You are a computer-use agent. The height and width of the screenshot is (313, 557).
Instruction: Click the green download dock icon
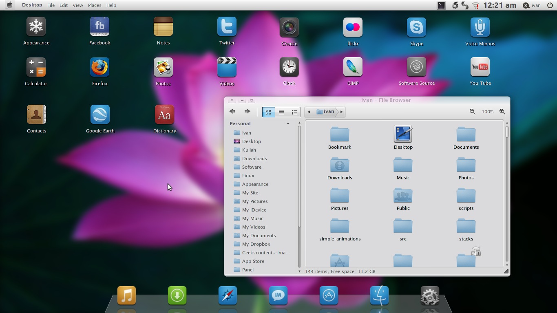177,295
